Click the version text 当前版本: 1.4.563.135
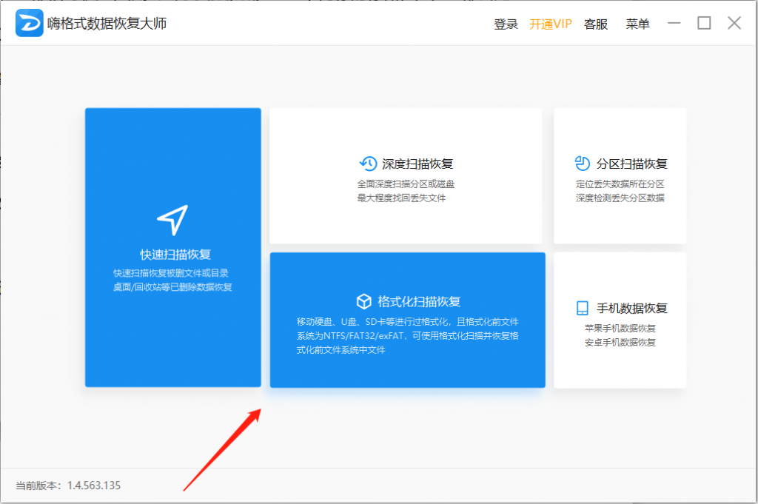This screenshot has height=504, width=758. (x=68, y=485)
